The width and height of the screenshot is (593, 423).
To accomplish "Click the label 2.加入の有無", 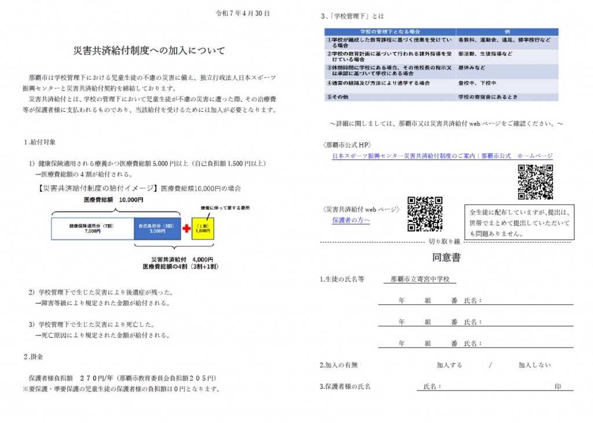I will click(338, 365).
